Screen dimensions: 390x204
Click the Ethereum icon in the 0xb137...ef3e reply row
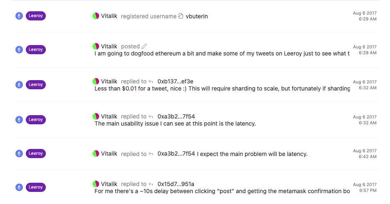(x=19, y=85)
